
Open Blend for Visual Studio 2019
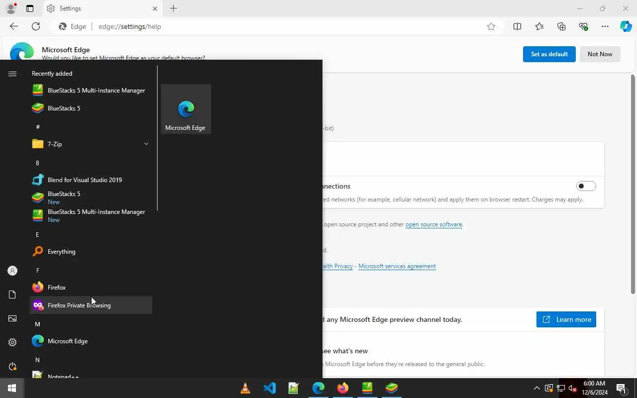click(91, 180)
